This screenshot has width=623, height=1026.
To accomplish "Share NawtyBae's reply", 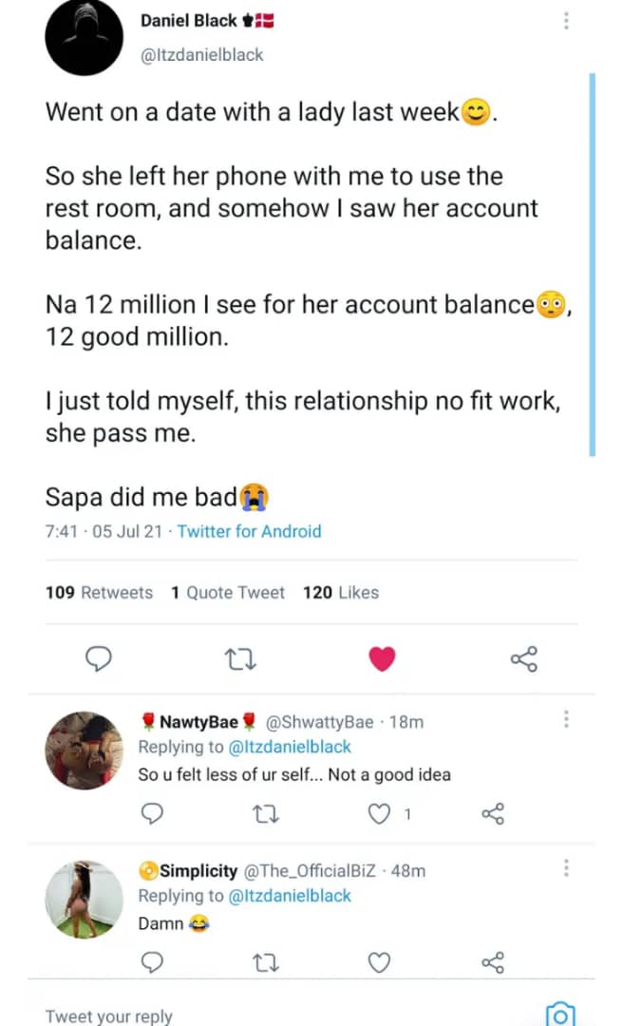I will tap(493, 813).
